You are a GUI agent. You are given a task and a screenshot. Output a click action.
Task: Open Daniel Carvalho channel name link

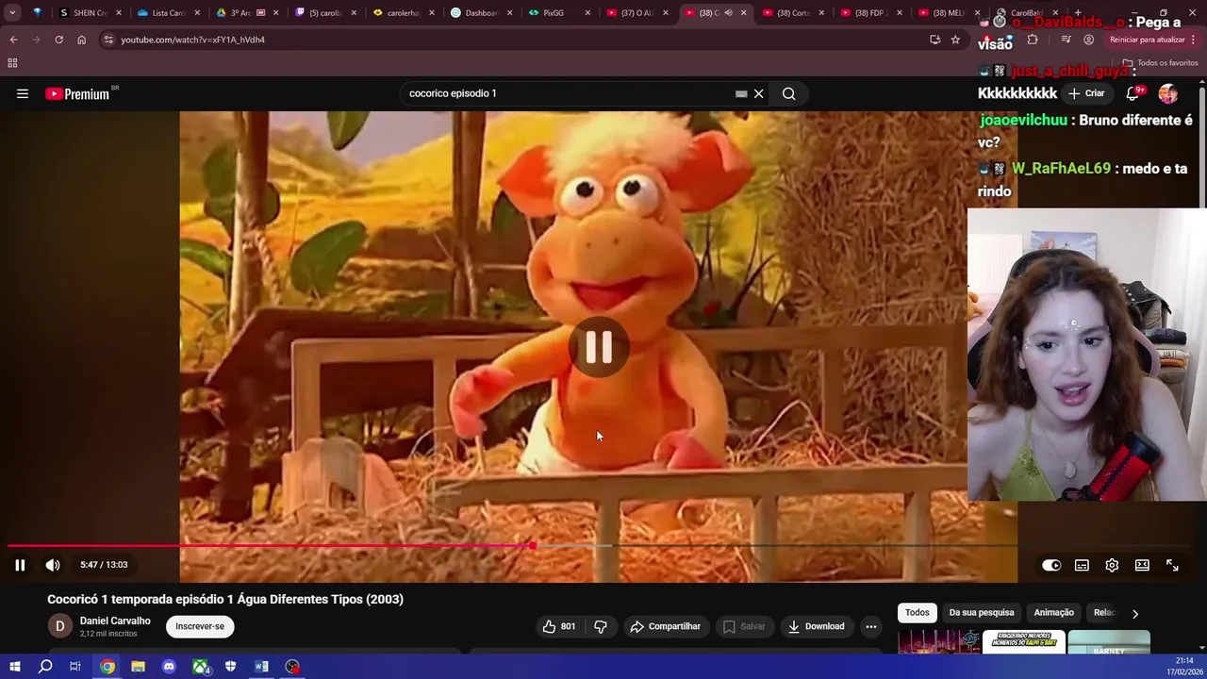tap(115, 621)
